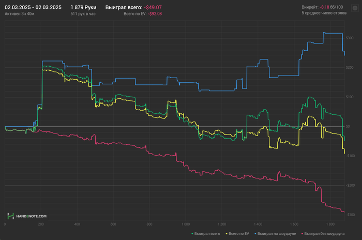362x240 pixels.
Task: Click the 'Всего по EV:' header label
Action: pyautogui.click(x=135, y=14)
